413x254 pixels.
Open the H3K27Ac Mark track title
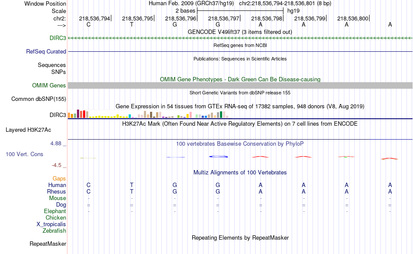(240, 124)
